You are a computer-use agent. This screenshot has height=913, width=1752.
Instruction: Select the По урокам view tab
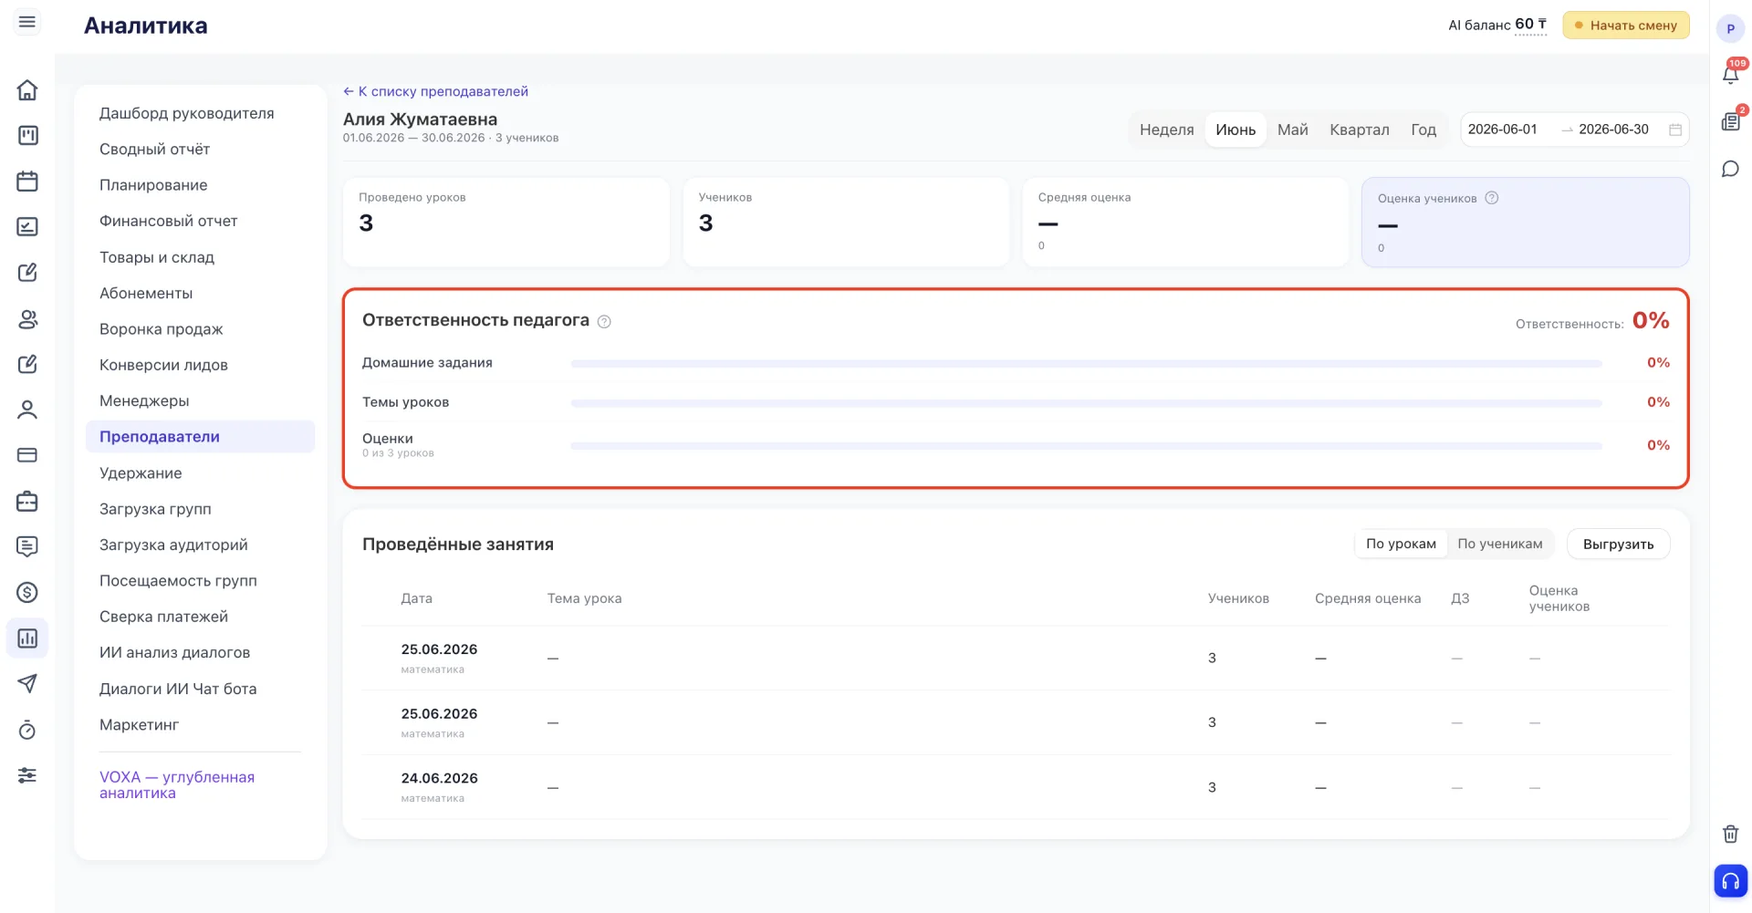1401,544
